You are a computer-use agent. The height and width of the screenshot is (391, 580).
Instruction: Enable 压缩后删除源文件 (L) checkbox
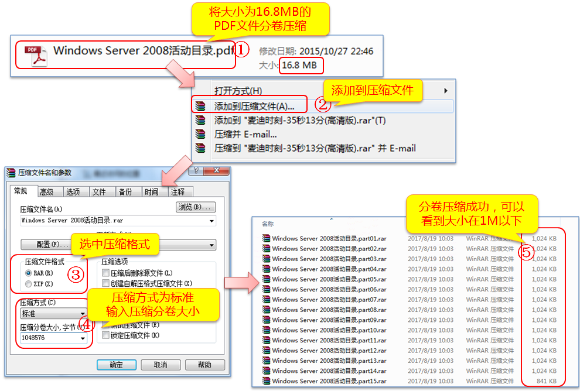[106, 273]
